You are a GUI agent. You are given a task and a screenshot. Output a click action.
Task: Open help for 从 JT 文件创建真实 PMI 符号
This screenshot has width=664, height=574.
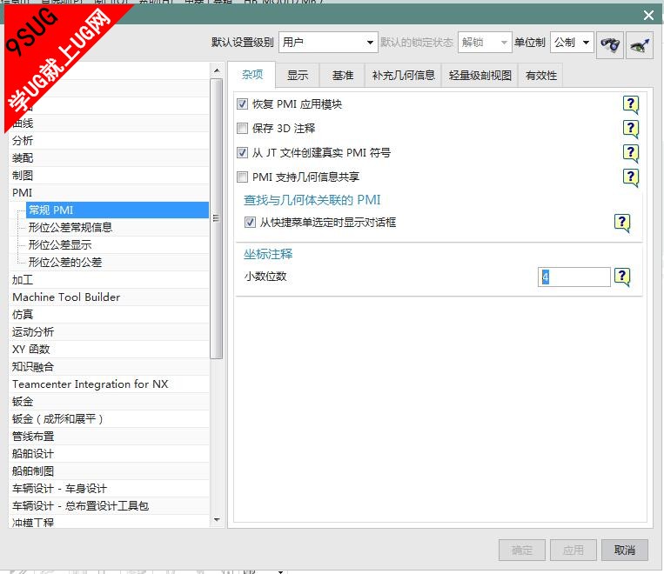click(x=631, y=152)
